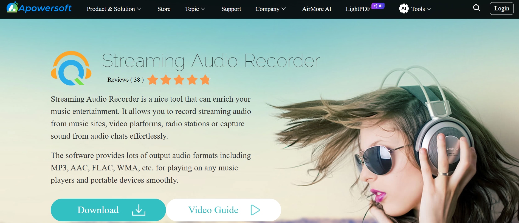The width and height of the screenshot is (519, 223).
Task: Open the Support menu item
Action: 231,9
